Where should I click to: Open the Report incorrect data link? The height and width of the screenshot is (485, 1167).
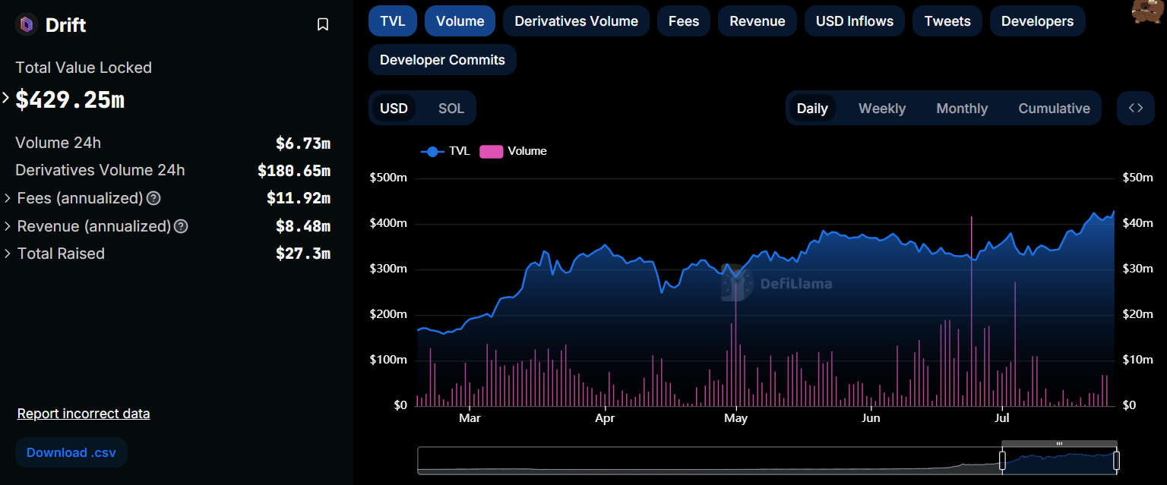[84, 414]
